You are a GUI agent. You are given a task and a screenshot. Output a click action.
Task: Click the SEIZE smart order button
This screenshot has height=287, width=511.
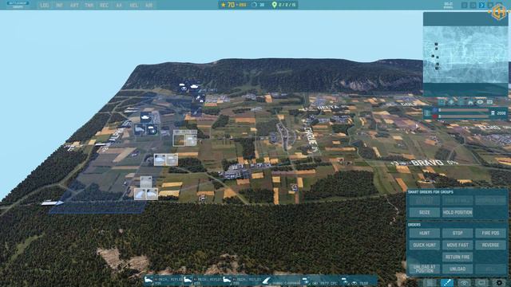[x=424, y=212]
